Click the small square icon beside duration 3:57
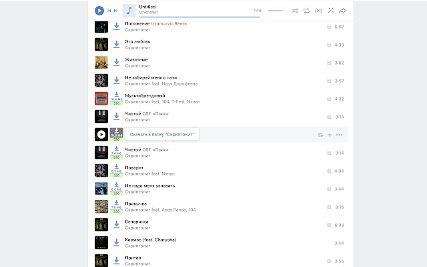The image size is (427, 267). [329, 81]
